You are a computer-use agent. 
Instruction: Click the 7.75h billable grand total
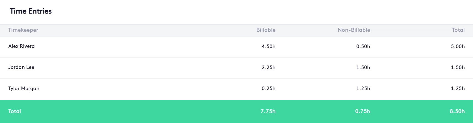coord(268,111)
